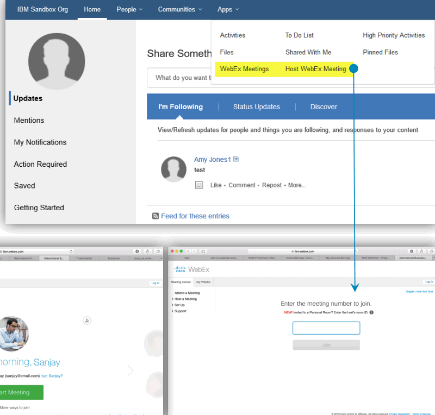Open the Home tab in top navigation
The height and width of the screenshot is (415, 435).
[x=92, y=9]
